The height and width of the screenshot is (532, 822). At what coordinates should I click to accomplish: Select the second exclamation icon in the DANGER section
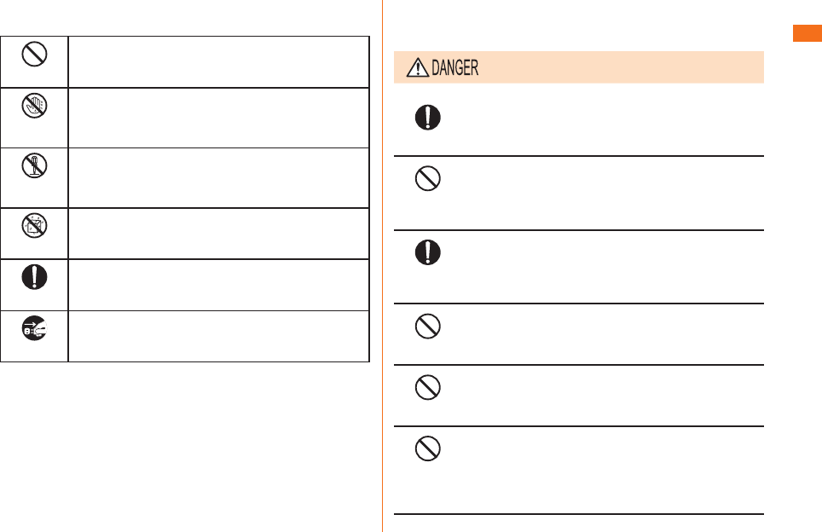click(428, 252)
